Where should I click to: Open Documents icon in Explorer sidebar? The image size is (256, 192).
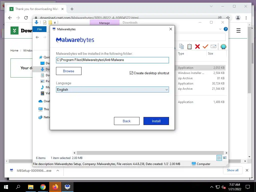[42, 75]
